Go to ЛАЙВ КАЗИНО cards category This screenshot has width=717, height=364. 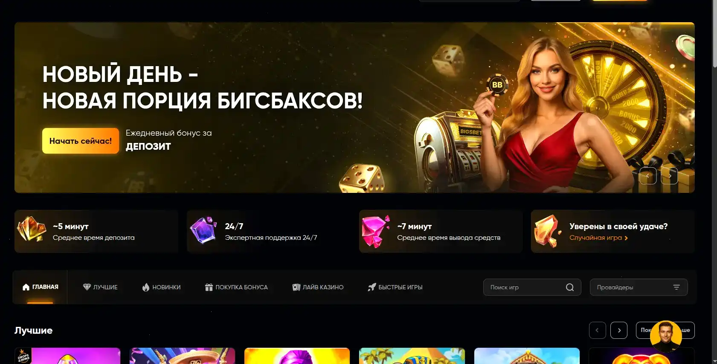[318, 287]
